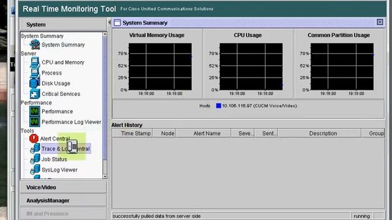
Task: Click the tree scrollbar up arrow
Action: click(x=105, y=34)
